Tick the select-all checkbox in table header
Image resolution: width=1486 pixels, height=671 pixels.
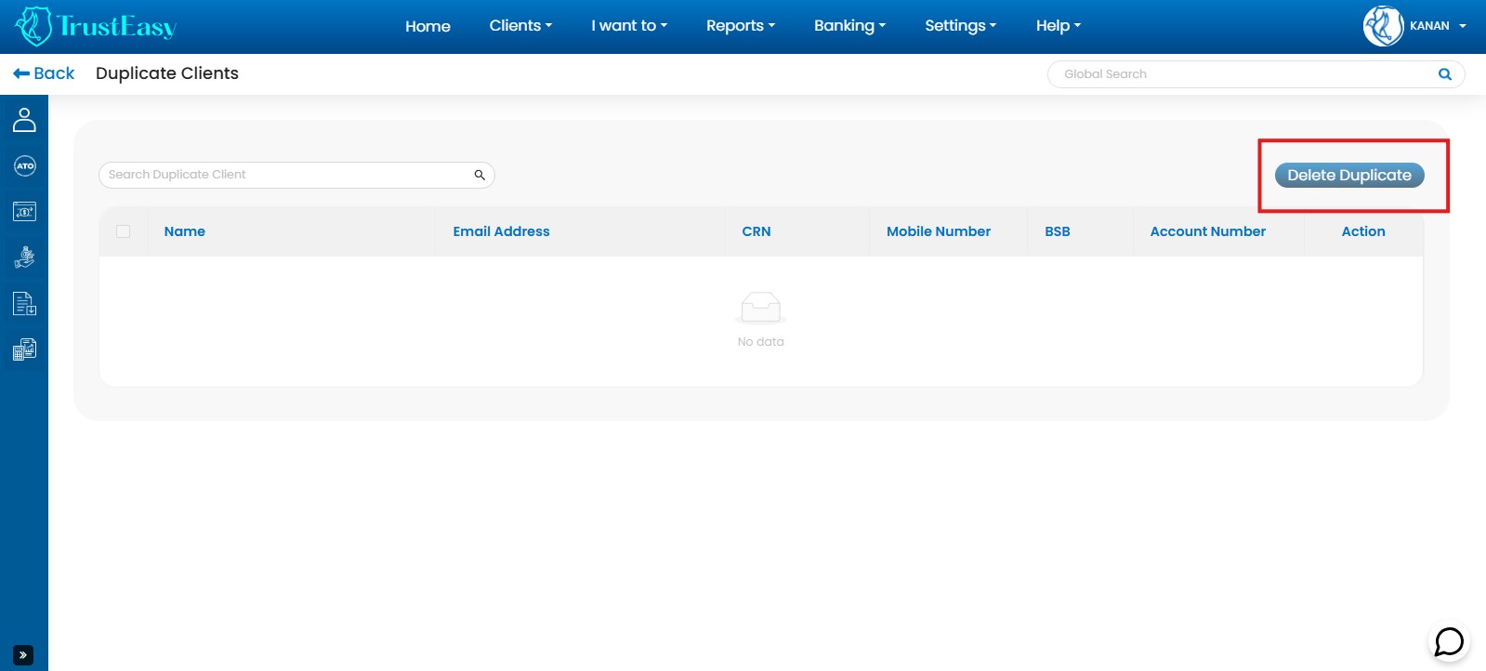[x=123, y=231]
